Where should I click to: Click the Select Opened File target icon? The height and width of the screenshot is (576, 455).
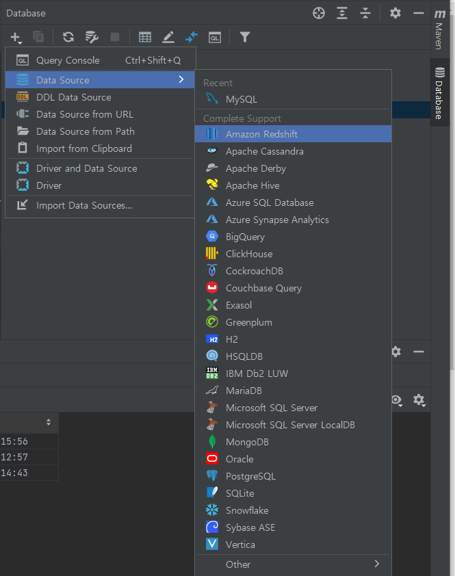(x=319, y=13)
